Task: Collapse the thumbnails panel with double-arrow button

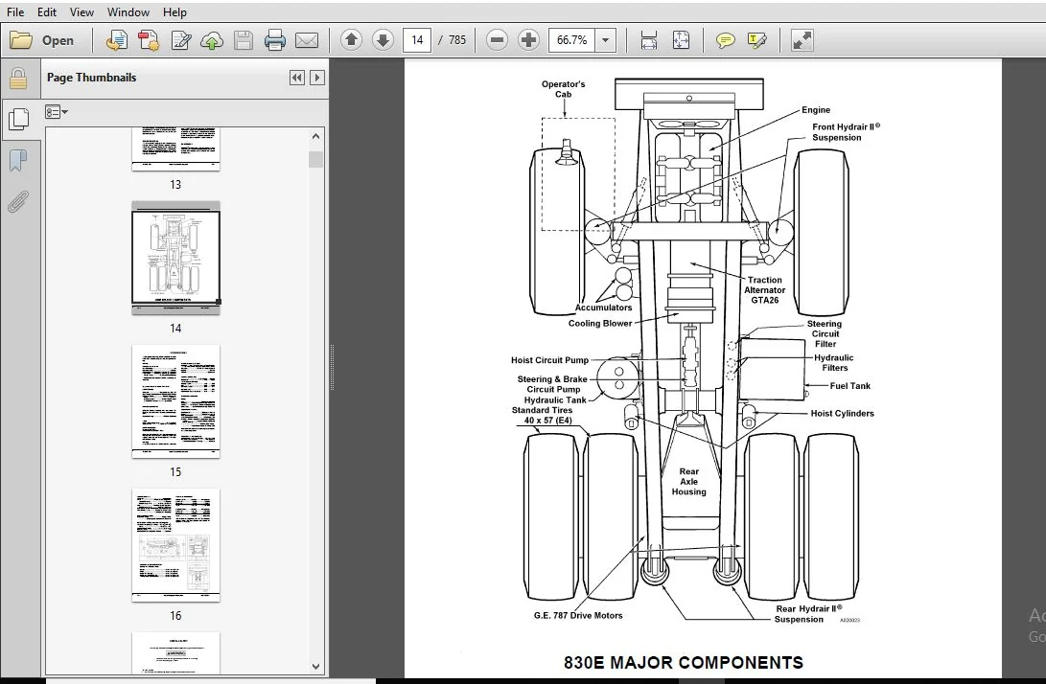Action: tap(297, 78)
